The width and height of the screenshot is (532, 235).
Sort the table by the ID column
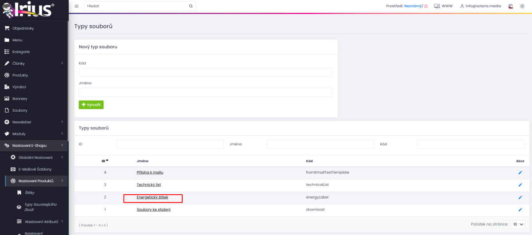pos(105,161)
